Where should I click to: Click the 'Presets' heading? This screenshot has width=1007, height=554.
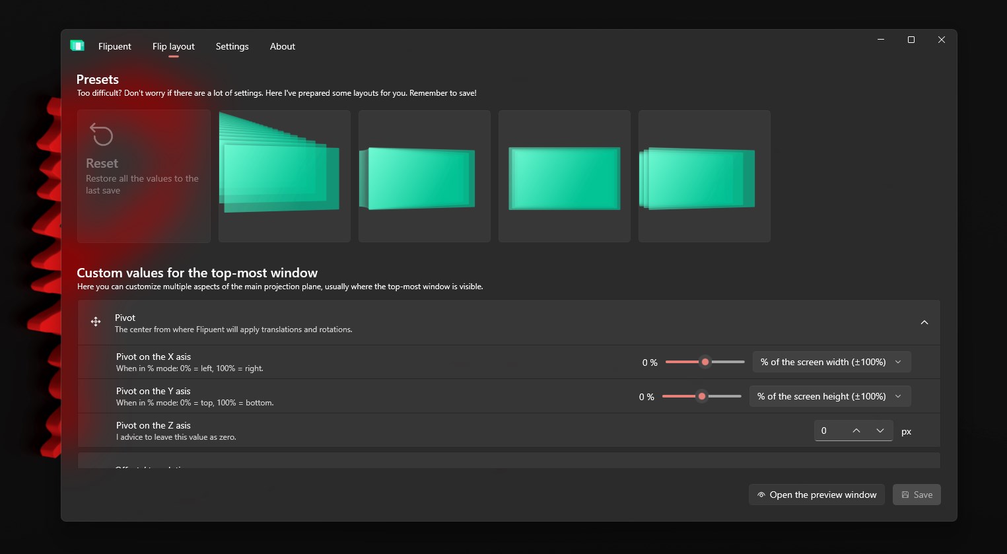pyautogui.click(x=98, y=79)
